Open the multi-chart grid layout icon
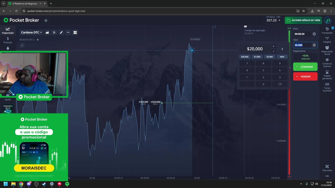This screenshot has width=335, height=188. [x=75, y=32]
